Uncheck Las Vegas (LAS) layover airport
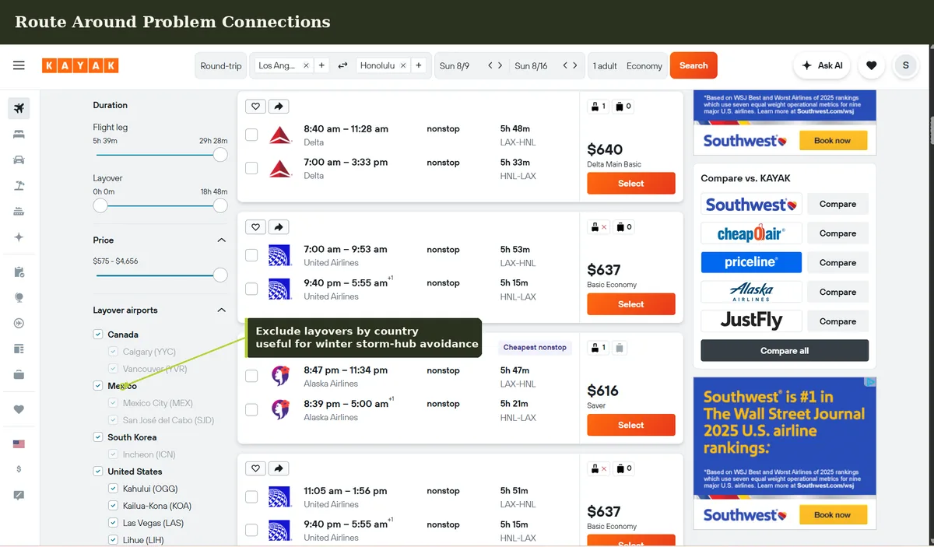This screenshot has height=547, width=934. click(113, 523)
